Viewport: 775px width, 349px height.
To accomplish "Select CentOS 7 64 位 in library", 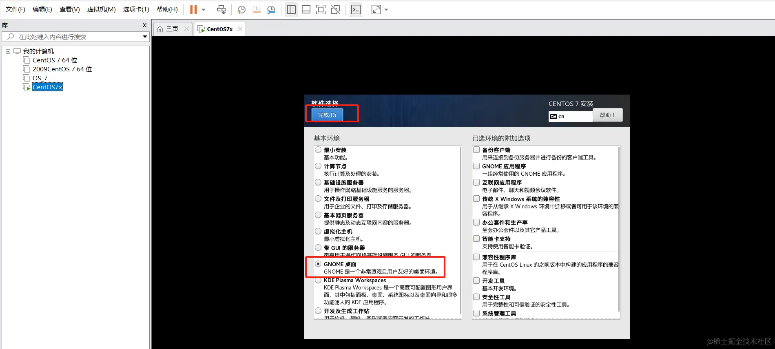I will tap(55, 60).
